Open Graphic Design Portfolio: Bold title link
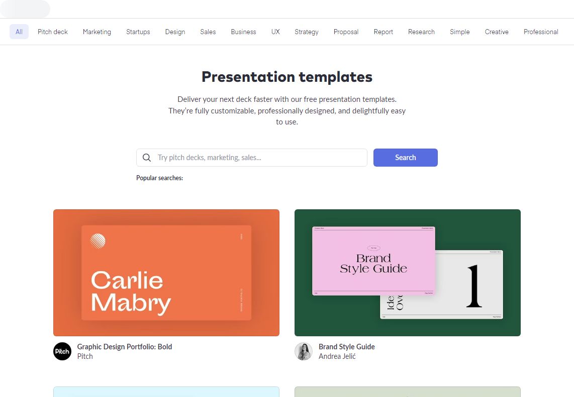Image resolution: width=574 pixels, height=397 pixels. click(125, 346)
